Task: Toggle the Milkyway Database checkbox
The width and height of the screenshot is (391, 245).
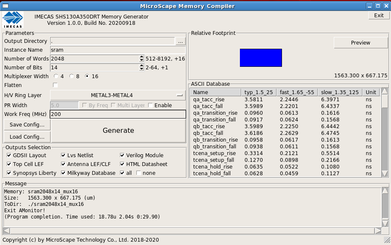Action: [x=64, y=173]
